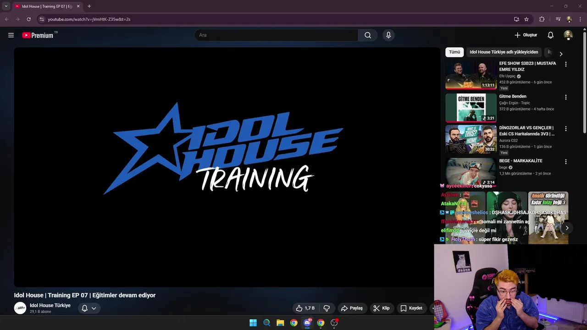Open YouTube account avatar menu
This screenshot has width=587, height=330.
coord(568,35)
